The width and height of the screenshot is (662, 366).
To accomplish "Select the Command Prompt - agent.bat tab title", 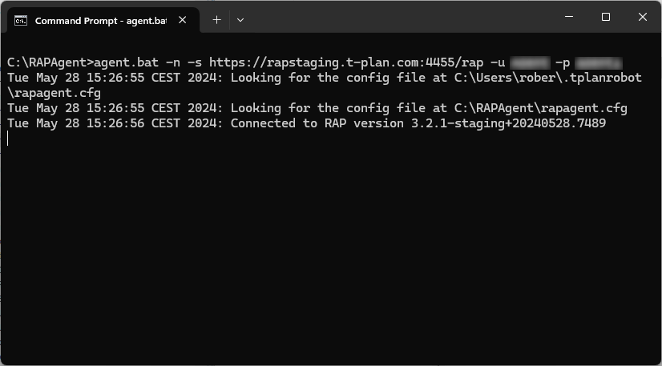I will pos(100,21).
